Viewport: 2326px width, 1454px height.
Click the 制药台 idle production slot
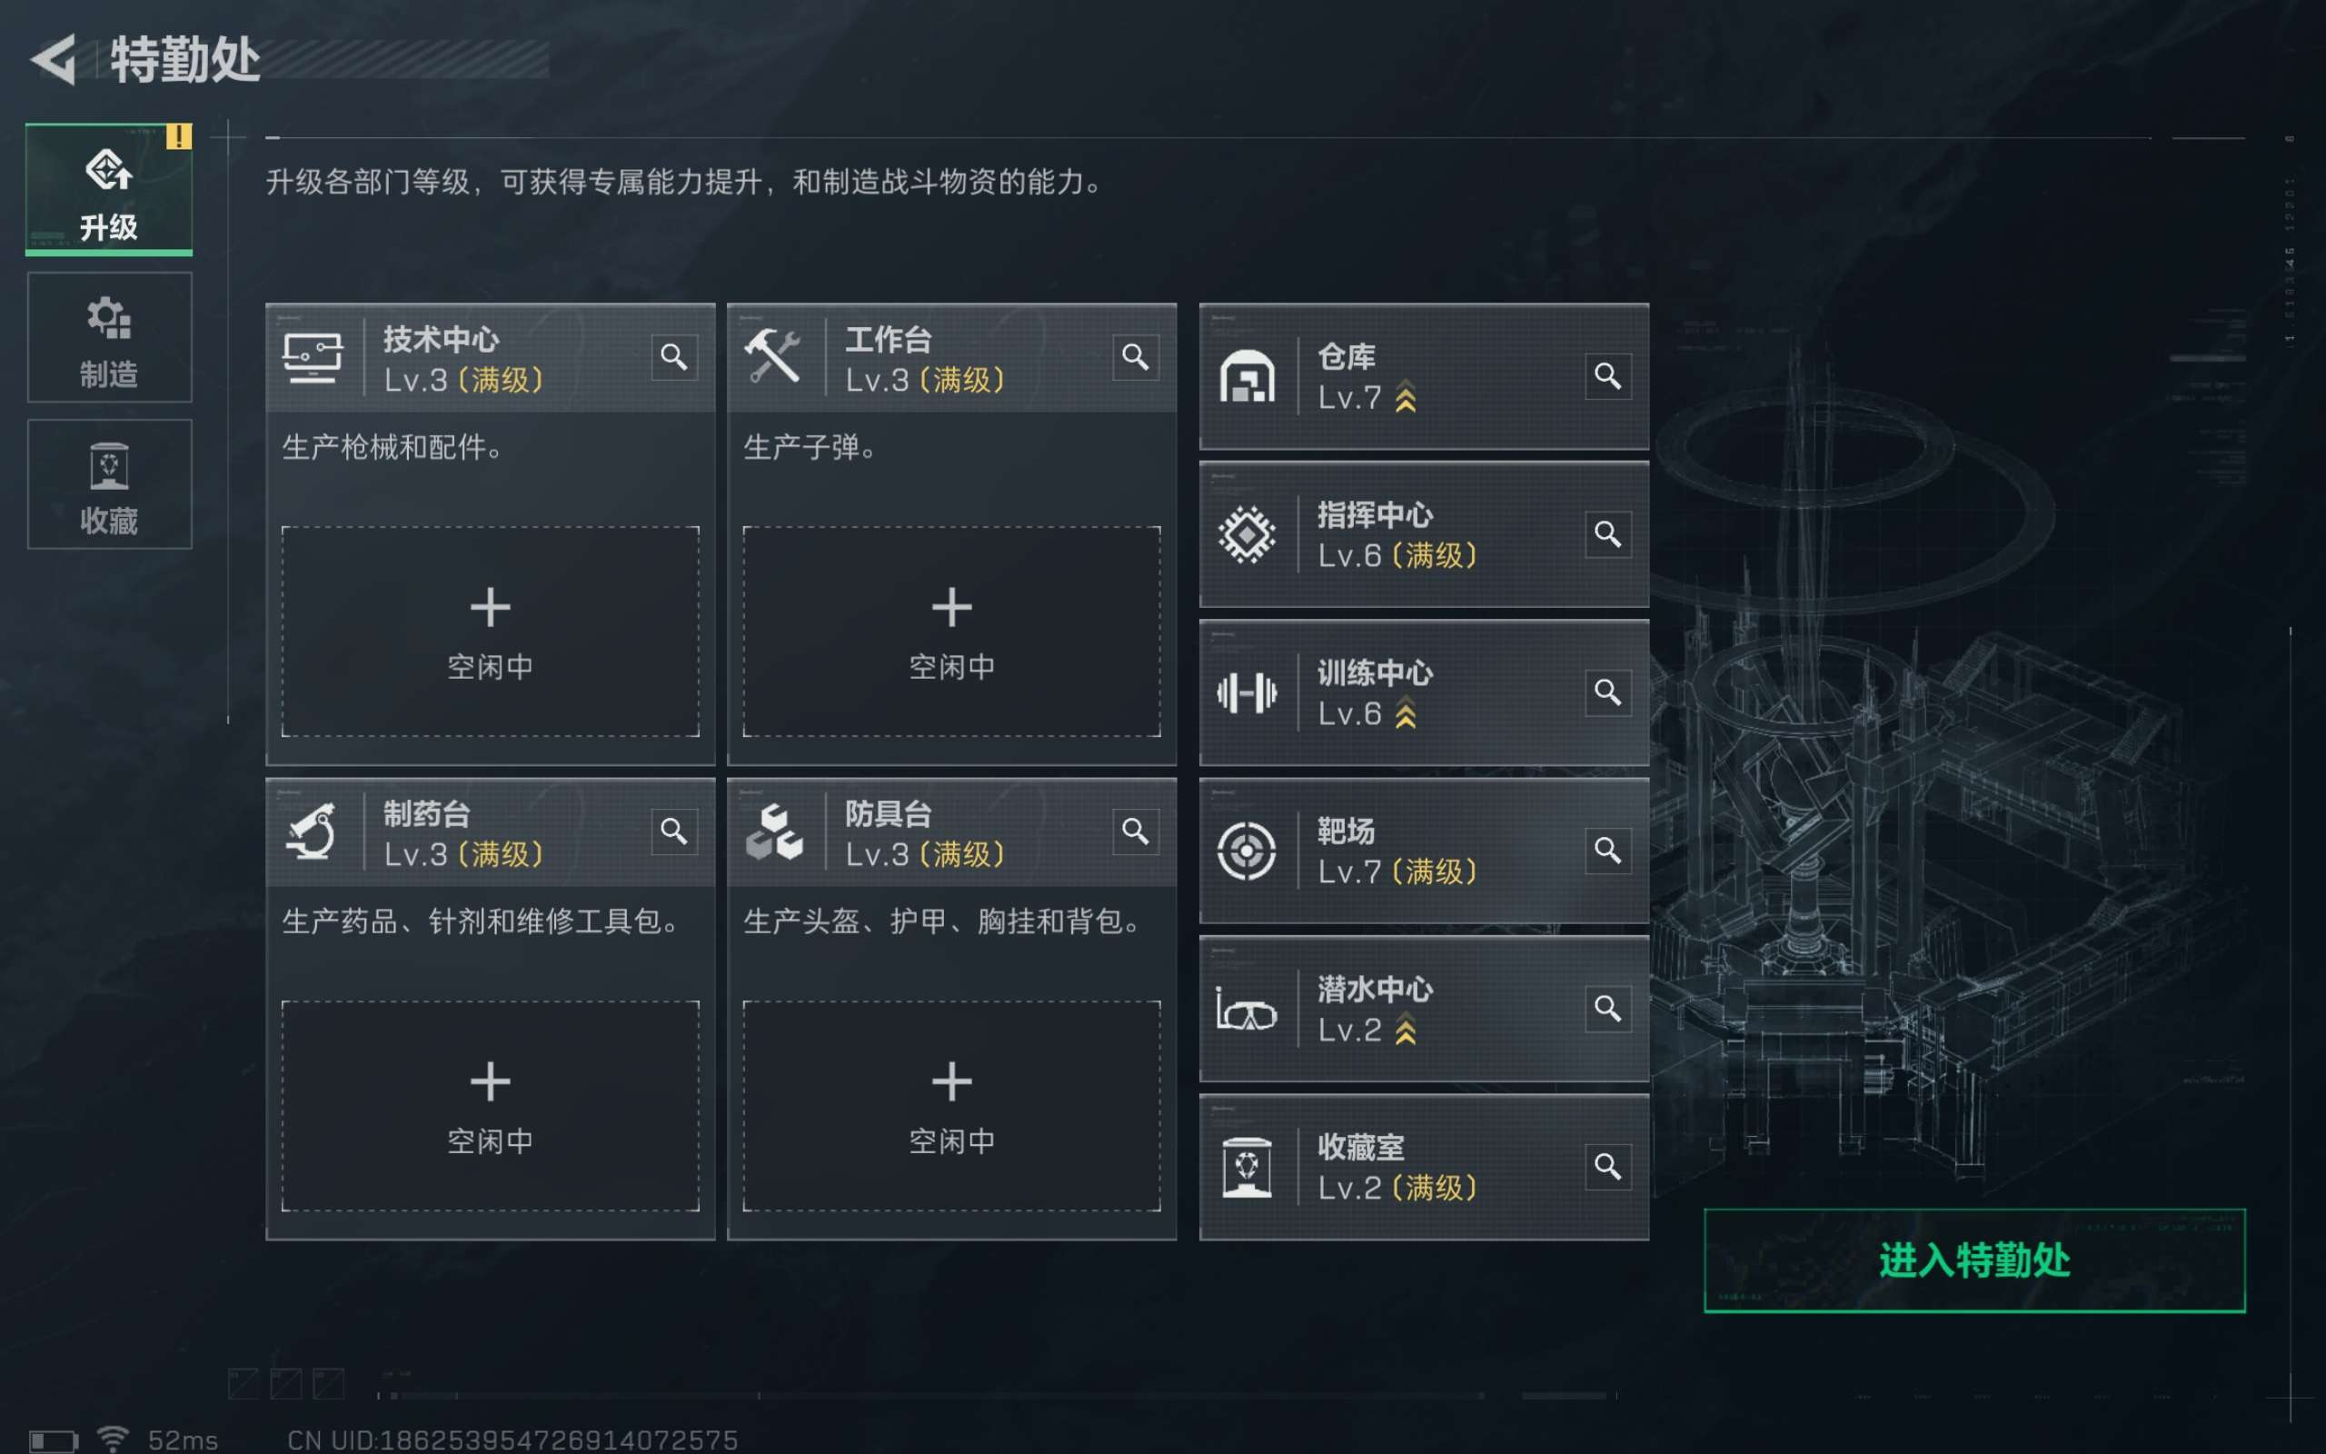491,1105
